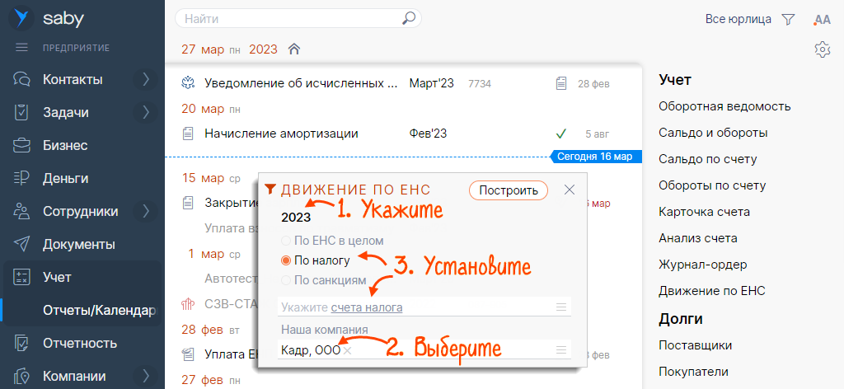The width and height of the screenshot is (844, 389).
Task: Open the Все юрлица selector
Action: [x=738, y=20]
